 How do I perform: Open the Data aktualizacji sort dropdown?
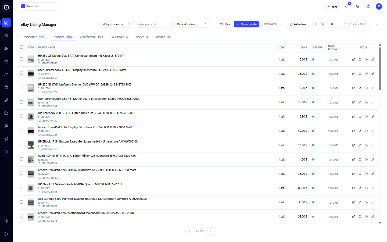coord(192,24)
